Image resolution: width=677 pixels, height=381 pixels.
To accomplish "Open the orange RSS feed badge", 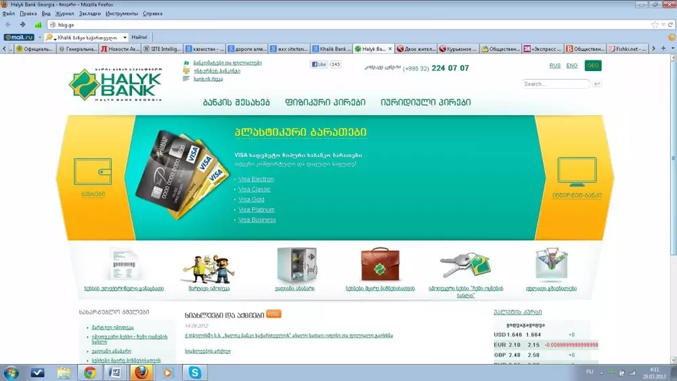I will click(x=274, y=313).
